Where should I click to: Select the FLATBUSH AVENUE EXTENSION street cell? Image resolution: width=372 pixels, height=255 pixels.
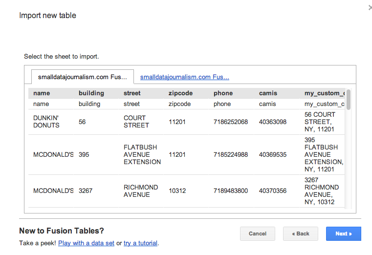tap(141, 154)
